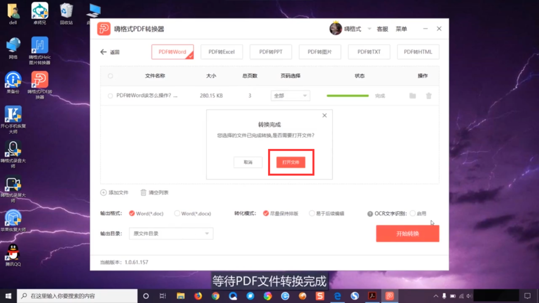Open the 输出目录 dropdown showing 原文件目录
Viewport: 539px width, 303px height.
pos(171,233)
